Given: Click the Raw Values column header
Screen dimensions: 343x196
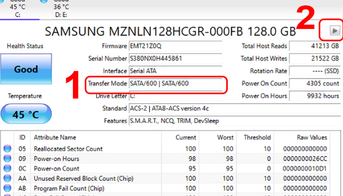Looking at the screenshot, I should pyautogui.click(x=312, y=138).
